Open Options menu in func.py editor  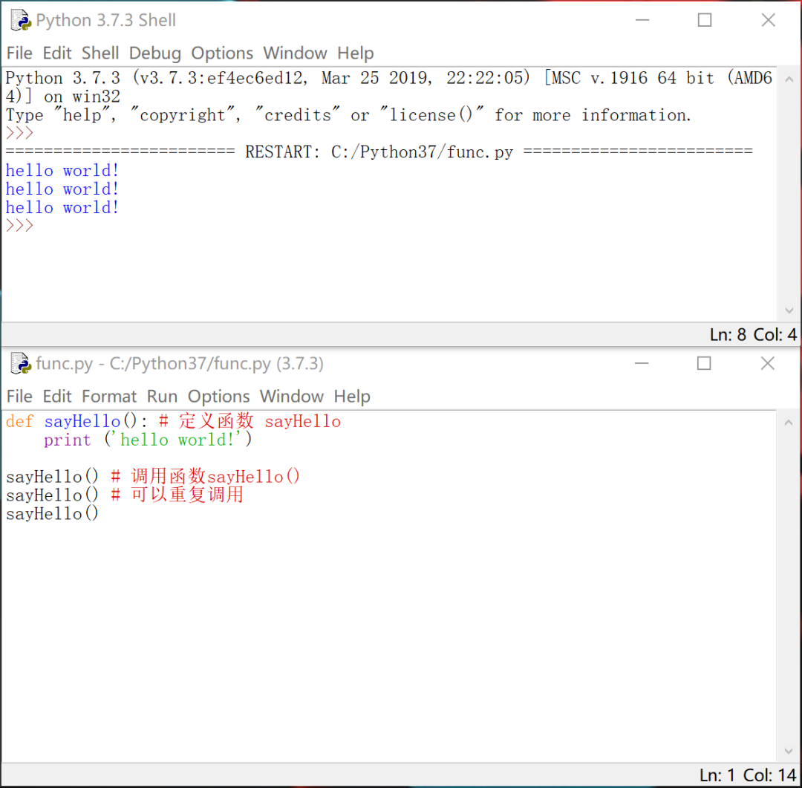click(x=218, y=397)
